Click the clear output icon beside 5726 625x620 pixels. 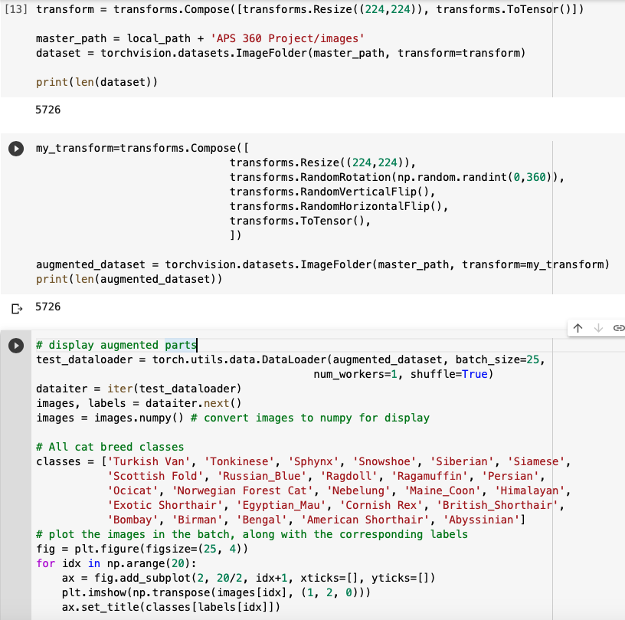[x=17, y=309]
